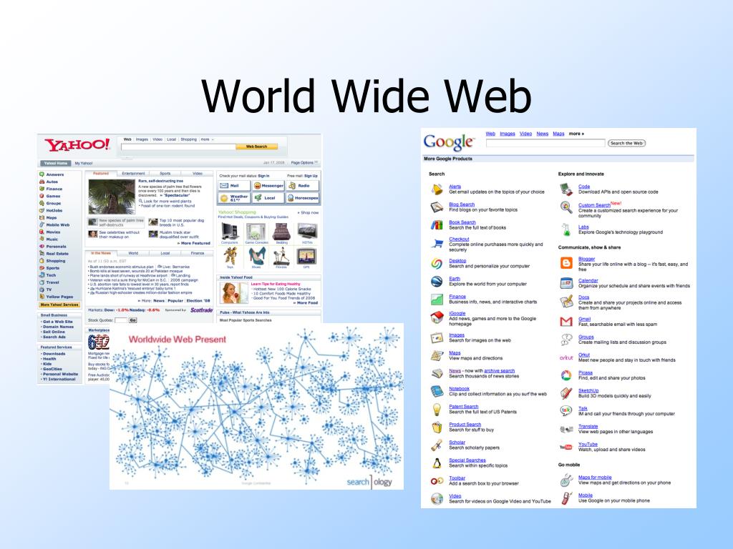
Task: Click the Alerts bell icon on Google page
Action: coord(437,189)
